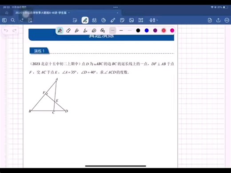This screenshot has height=173, width=231.
Task: Select the highlighter tool
Action: pos(77,31)
